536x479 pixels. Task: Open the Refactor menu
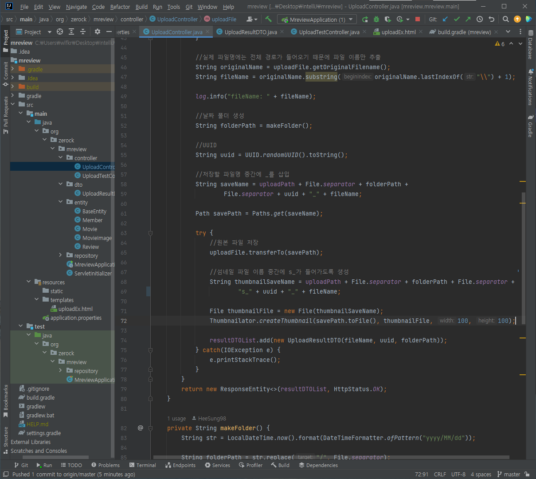(x=120, y=7)
